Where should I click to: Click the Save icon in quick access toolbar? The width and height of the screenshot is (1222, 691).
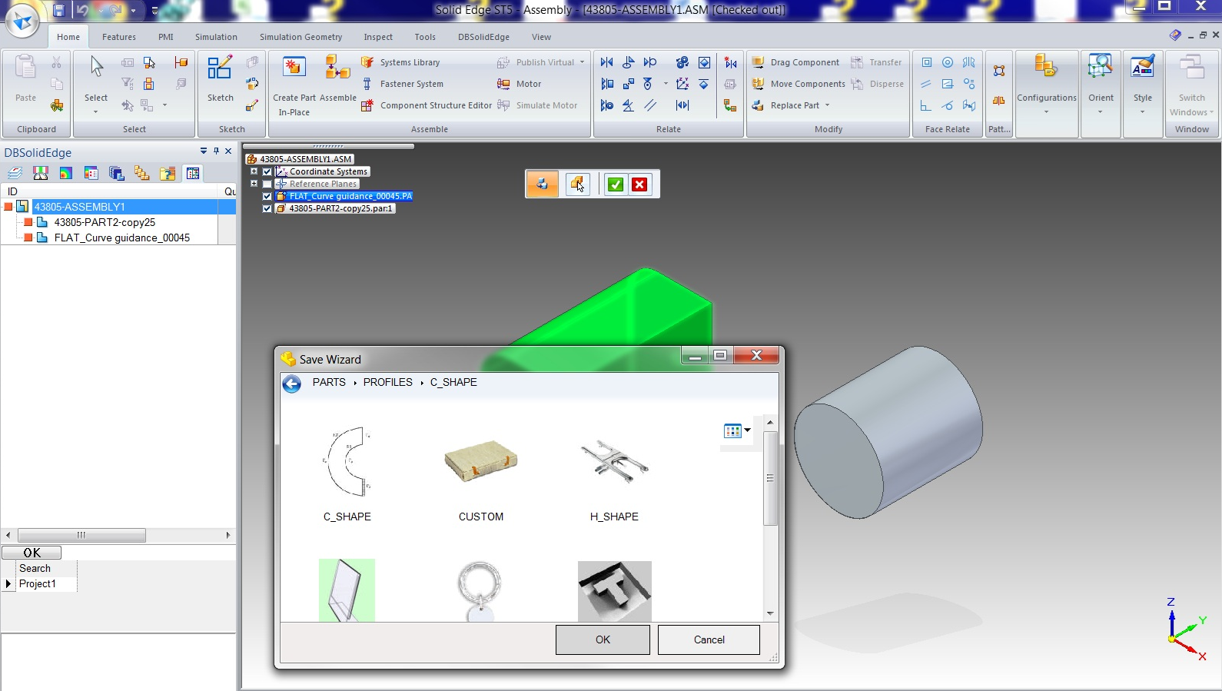(59, 10)
